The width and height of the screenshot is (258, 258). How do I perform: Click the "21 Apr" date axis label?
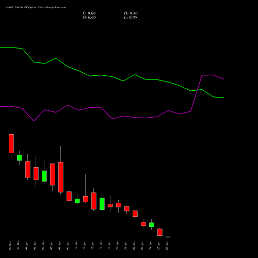coord(125,246)
